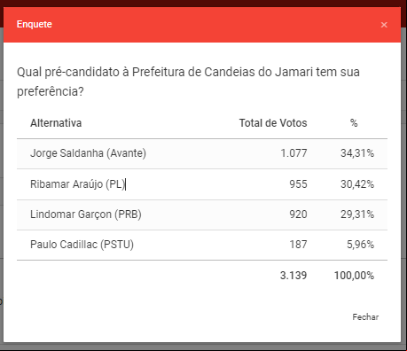This screenshot has height=351, width=407.
Task: Click the 34,31% percentage value
Action: pos(357,153)
